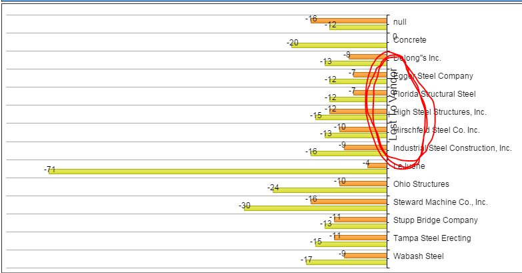Click the yellow -17 bar for Wabash Steel
Image resolution: width=522 pixels, height=273 pixels.
click(347, 262)
